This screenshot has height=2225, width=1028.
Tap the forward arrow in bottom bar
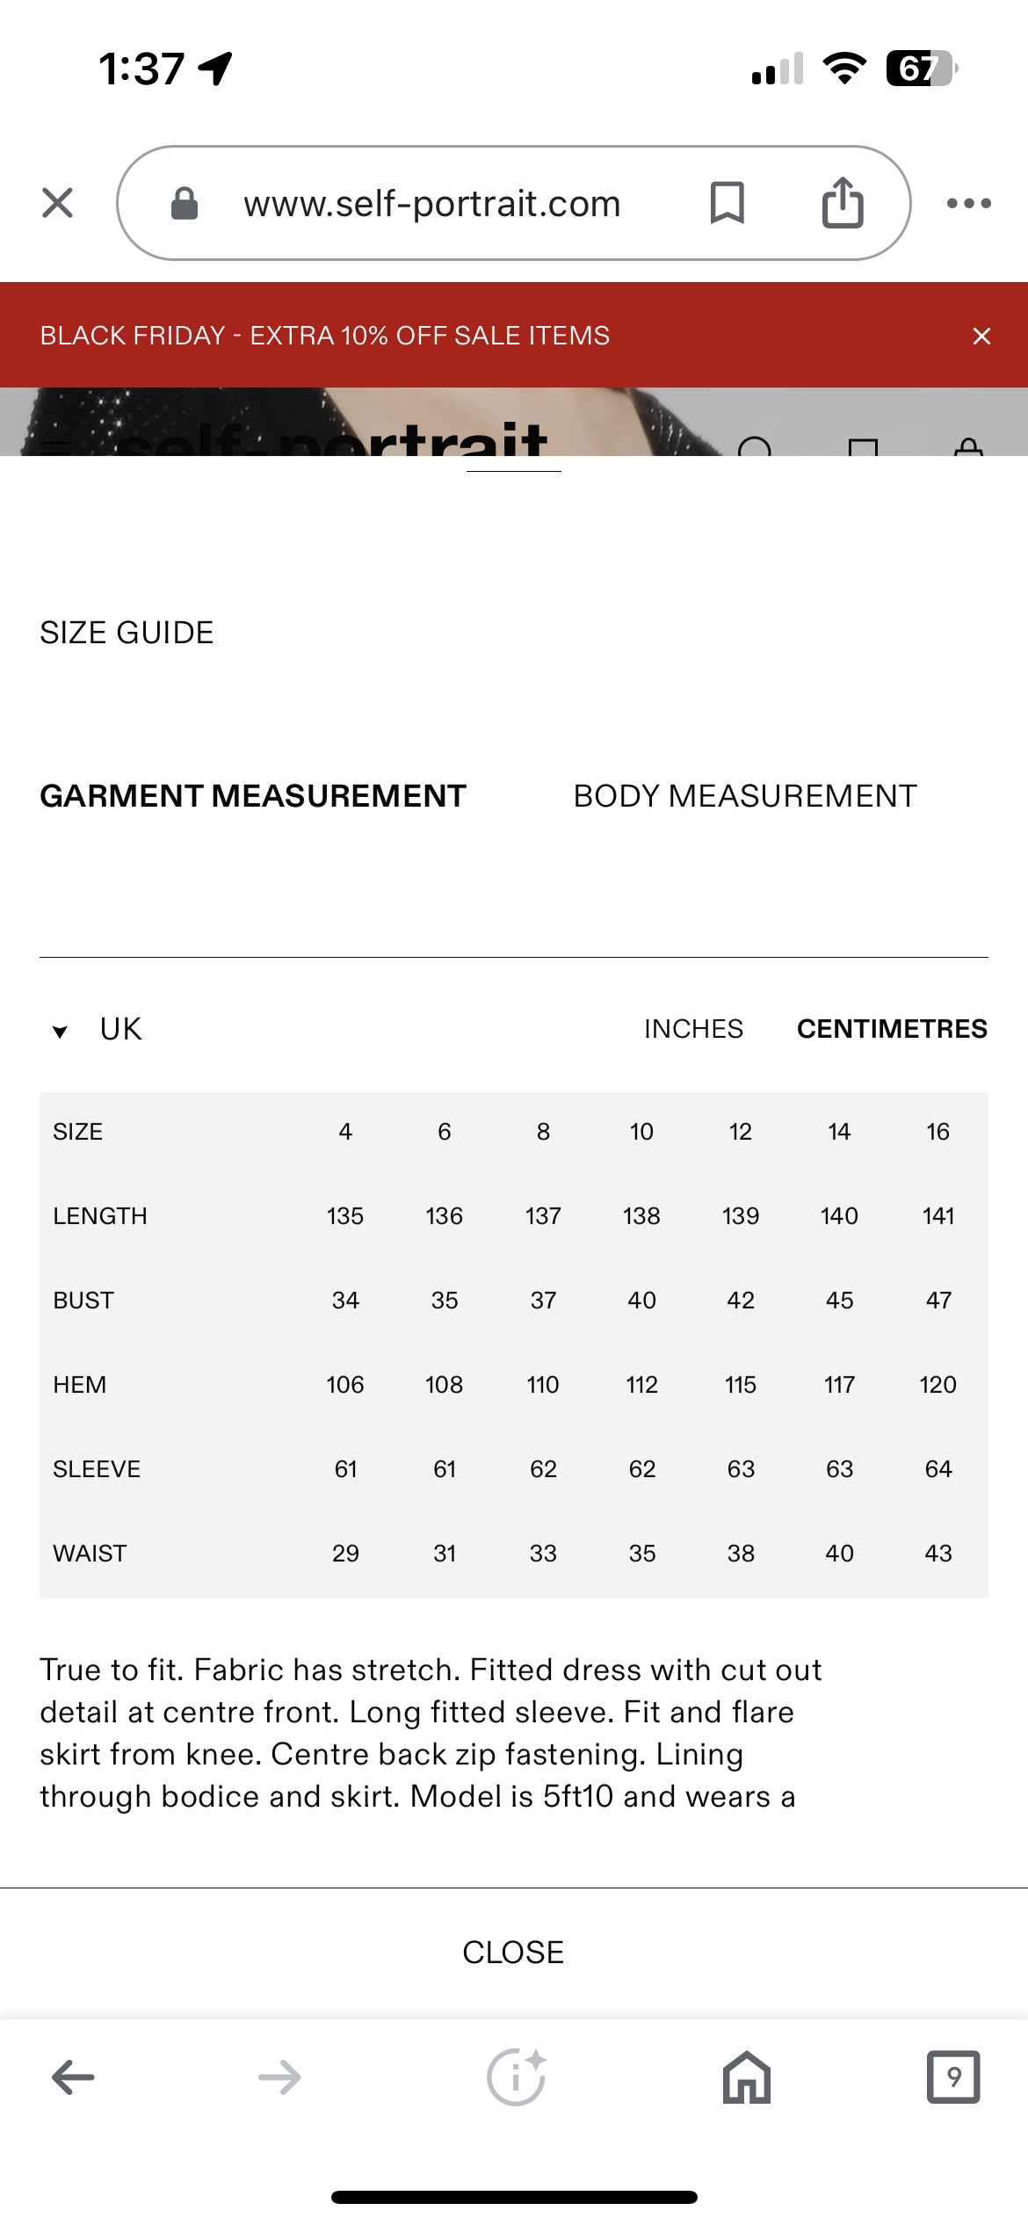(x=279, y=2077)
